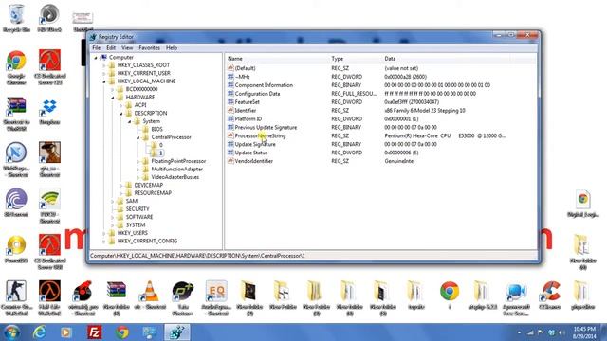
Task: Open the Edit menu in Registry Editor
Action: [x=111, y=48]
